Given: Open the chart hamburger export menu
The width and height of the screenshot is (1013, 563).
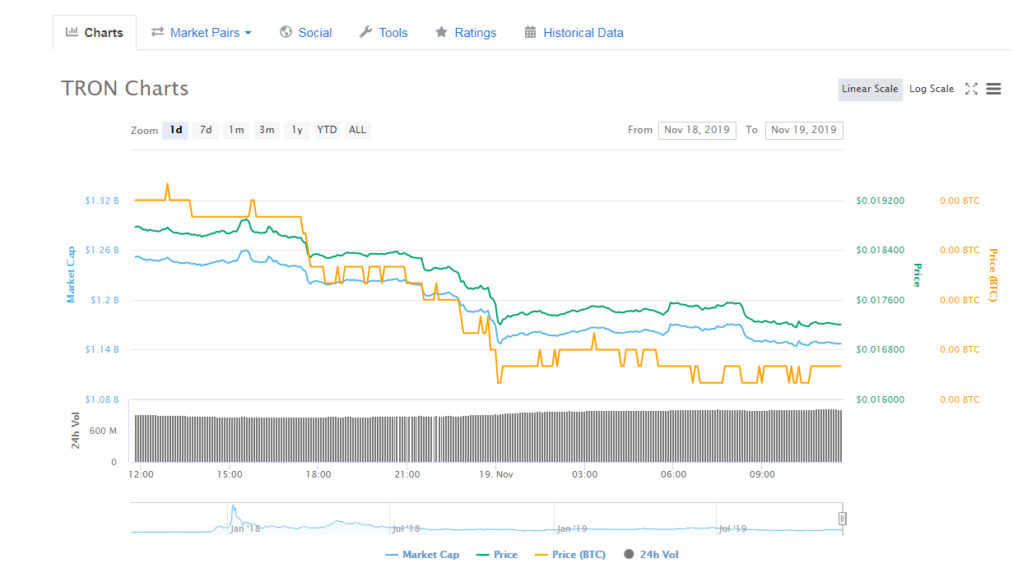Looking at the screenshot, I should pos(993,89).
